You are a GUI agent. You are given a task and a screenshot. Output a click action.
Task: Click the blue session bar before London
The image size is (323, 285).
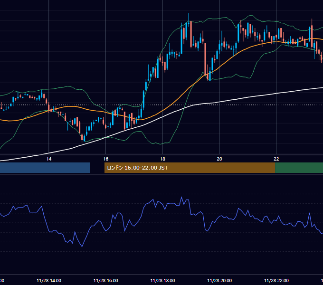[45, 168]
